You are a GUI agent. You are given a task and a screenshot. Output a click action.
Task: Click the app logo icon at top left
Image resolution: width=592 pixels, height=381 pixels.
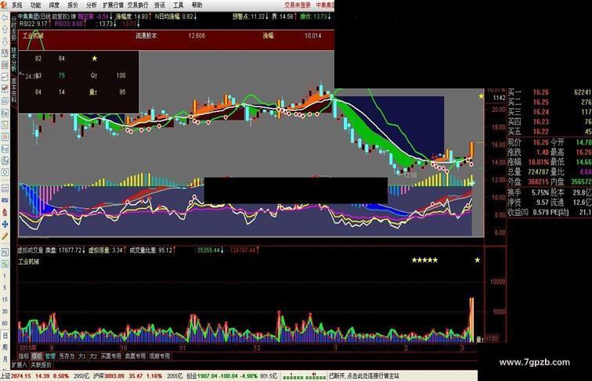tap(4, 5)
